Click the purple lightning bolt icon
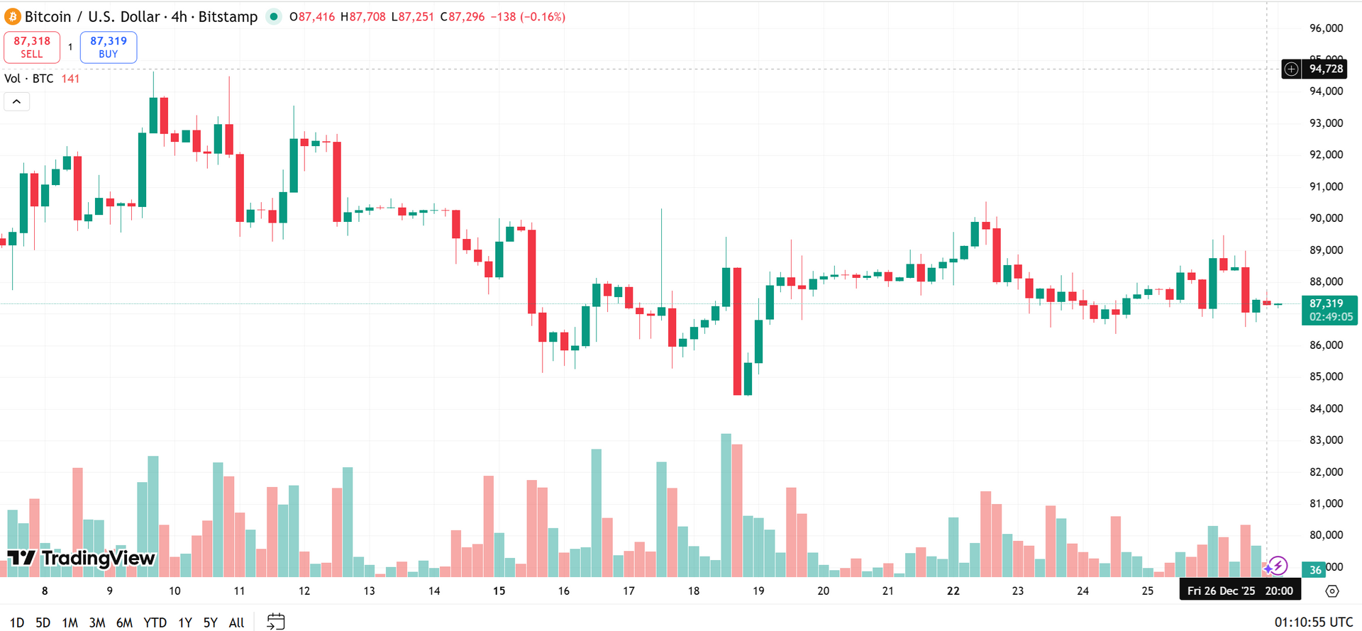The height and width of the screenshot is (631, 1362). click(1278, 566)
